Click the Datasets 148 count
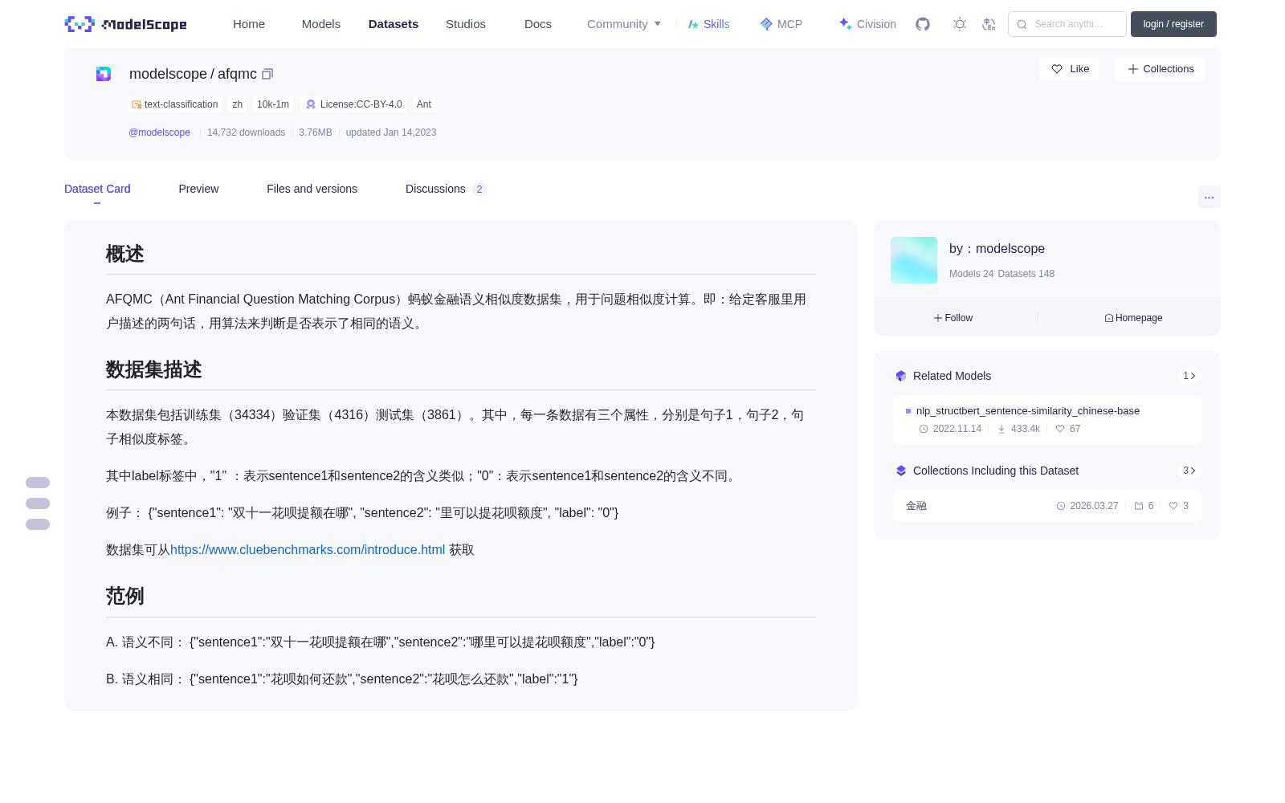Viewport: 1285px width, 803px height. (1026, 274)
